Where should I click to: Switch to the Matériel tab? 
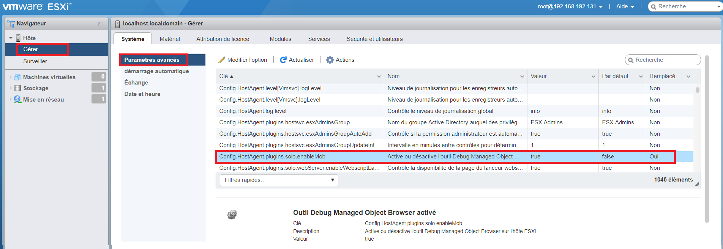tap(170, 39)
